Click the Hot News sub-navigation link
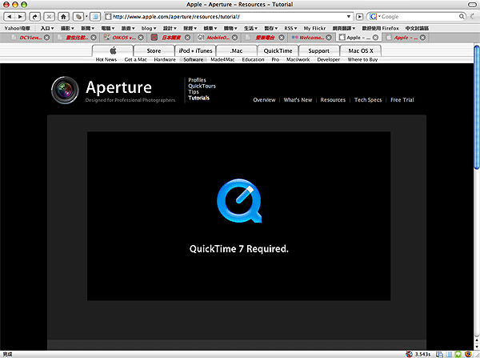Viewport: 480px width, 358px height. pos(106,59)
